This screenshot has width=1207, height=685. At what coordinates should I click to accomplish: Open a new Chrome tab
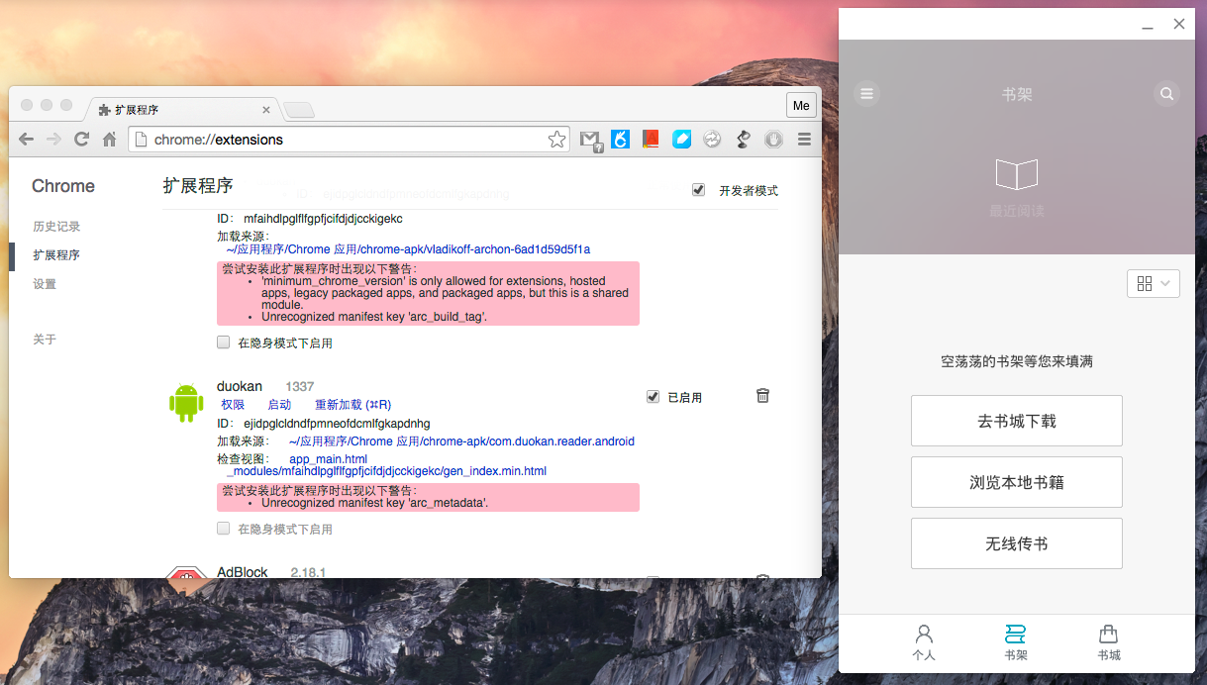299,110
